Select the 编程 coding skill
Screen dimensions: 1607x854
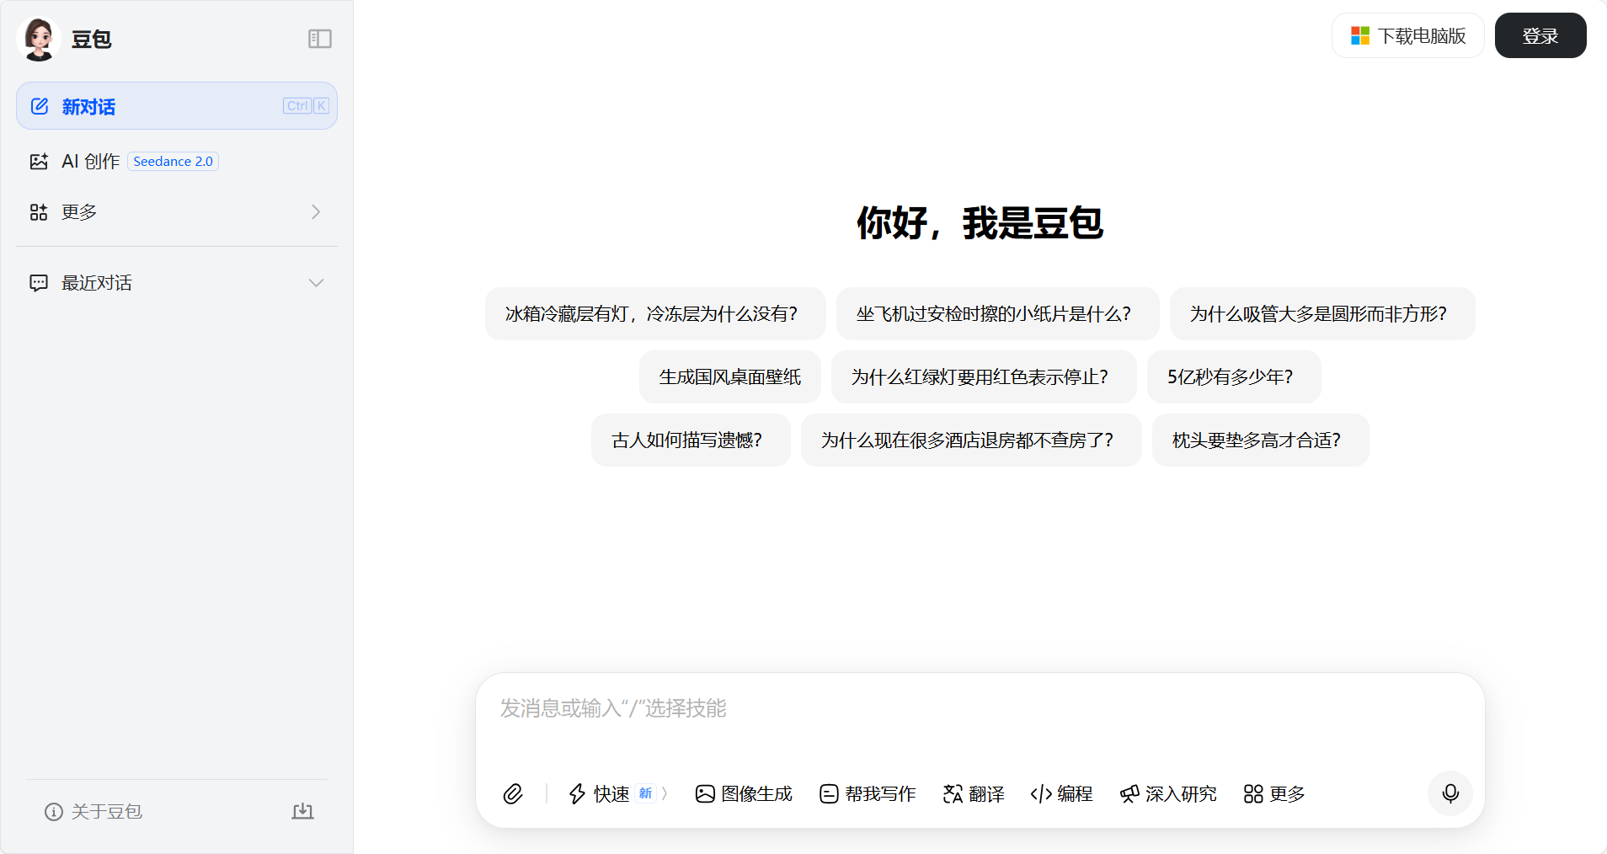1061,793
